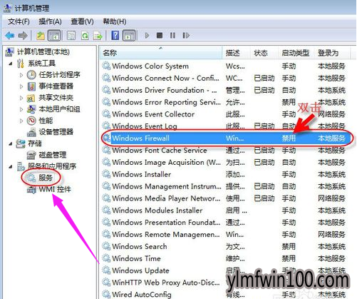357x299 pixels.
Task: Select 服务 in the tree
Action: 45,178
